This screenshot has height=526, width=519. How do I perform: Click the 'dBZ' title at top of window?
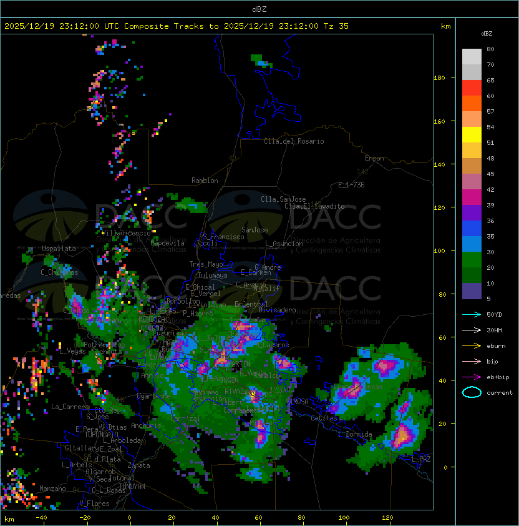point(259,9)
